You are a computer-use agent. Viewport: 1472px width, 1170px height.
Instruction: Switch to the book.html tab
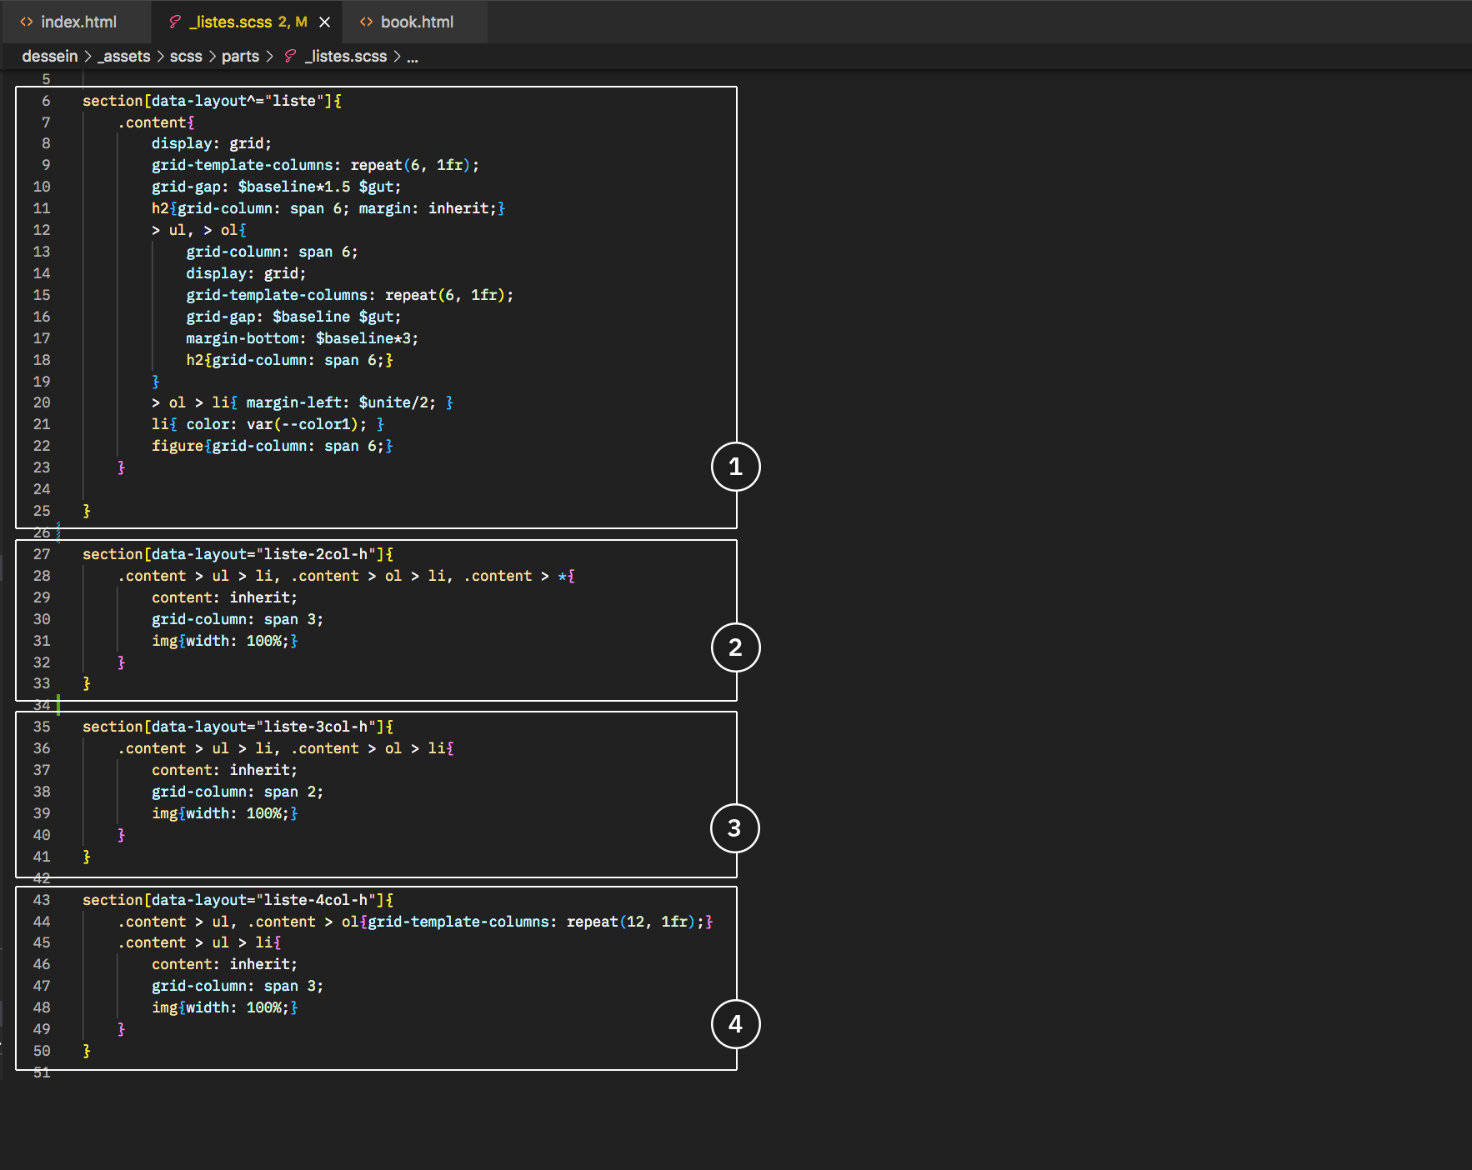click(x=417, y=22)
